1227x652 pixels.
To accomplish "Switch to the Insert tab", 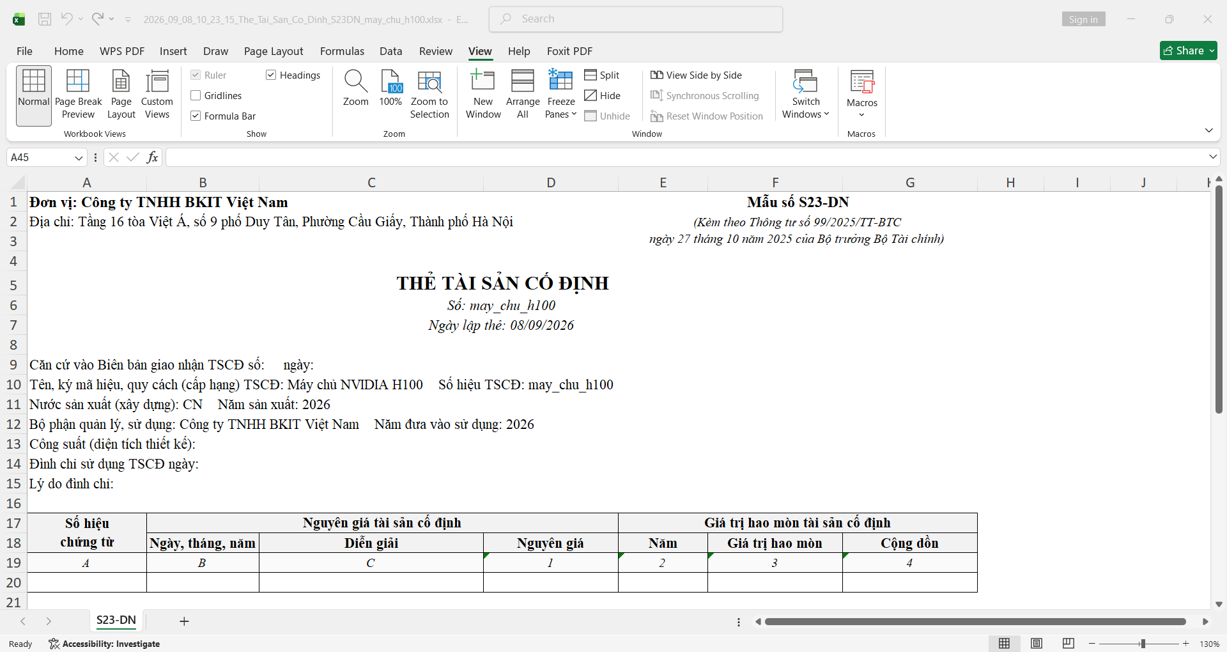I will point(173,51).
